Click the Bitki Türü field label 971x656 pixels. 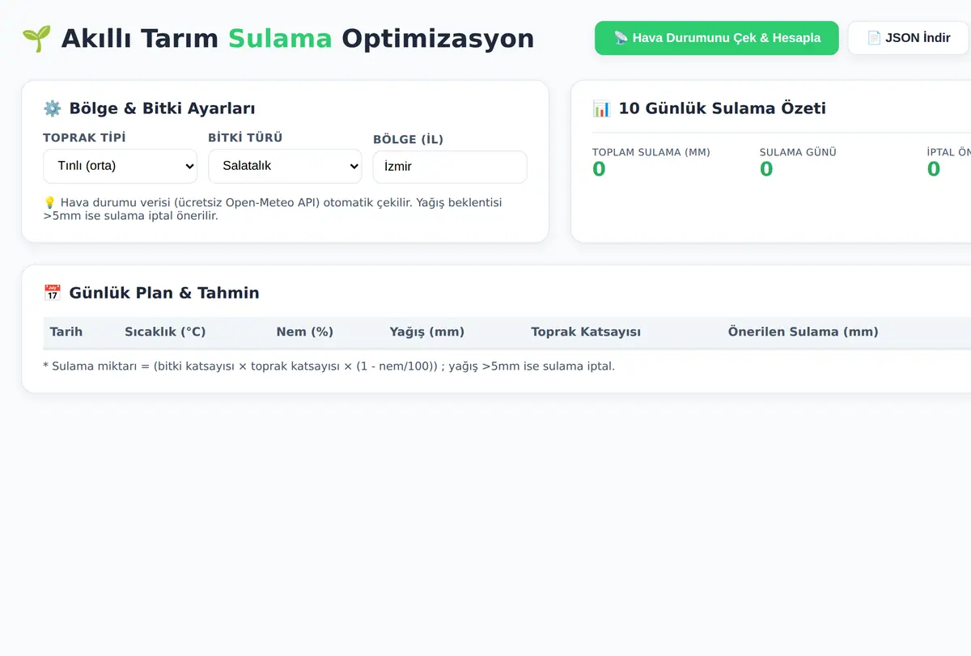tap(245, 138)
